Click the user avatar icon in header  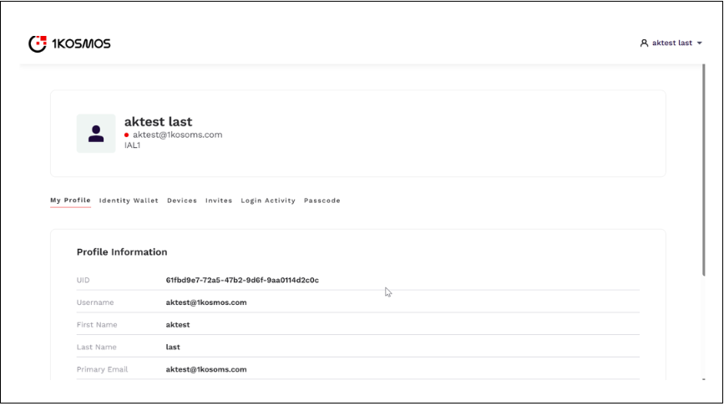(x=644, y=43)
